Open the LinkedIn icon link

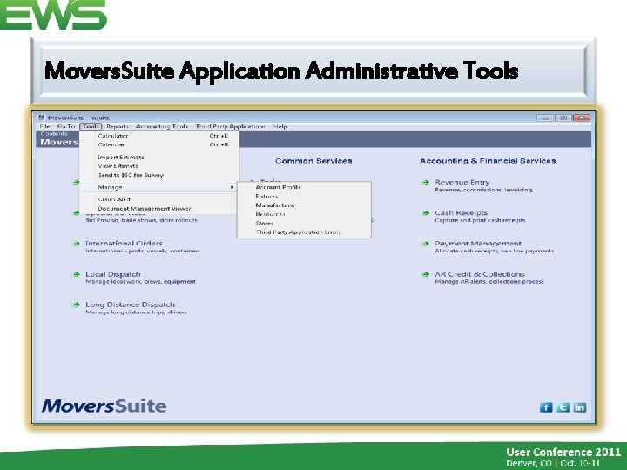(580, 407)
